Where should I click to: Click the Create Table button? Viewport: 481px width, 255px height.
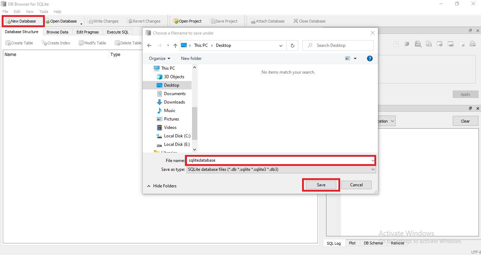click(19, 43)
